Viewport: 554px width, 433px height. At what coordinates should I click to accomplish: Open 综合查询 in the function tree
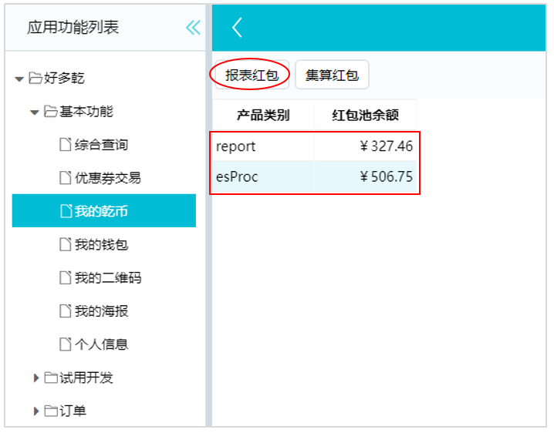tap(101, 145)
